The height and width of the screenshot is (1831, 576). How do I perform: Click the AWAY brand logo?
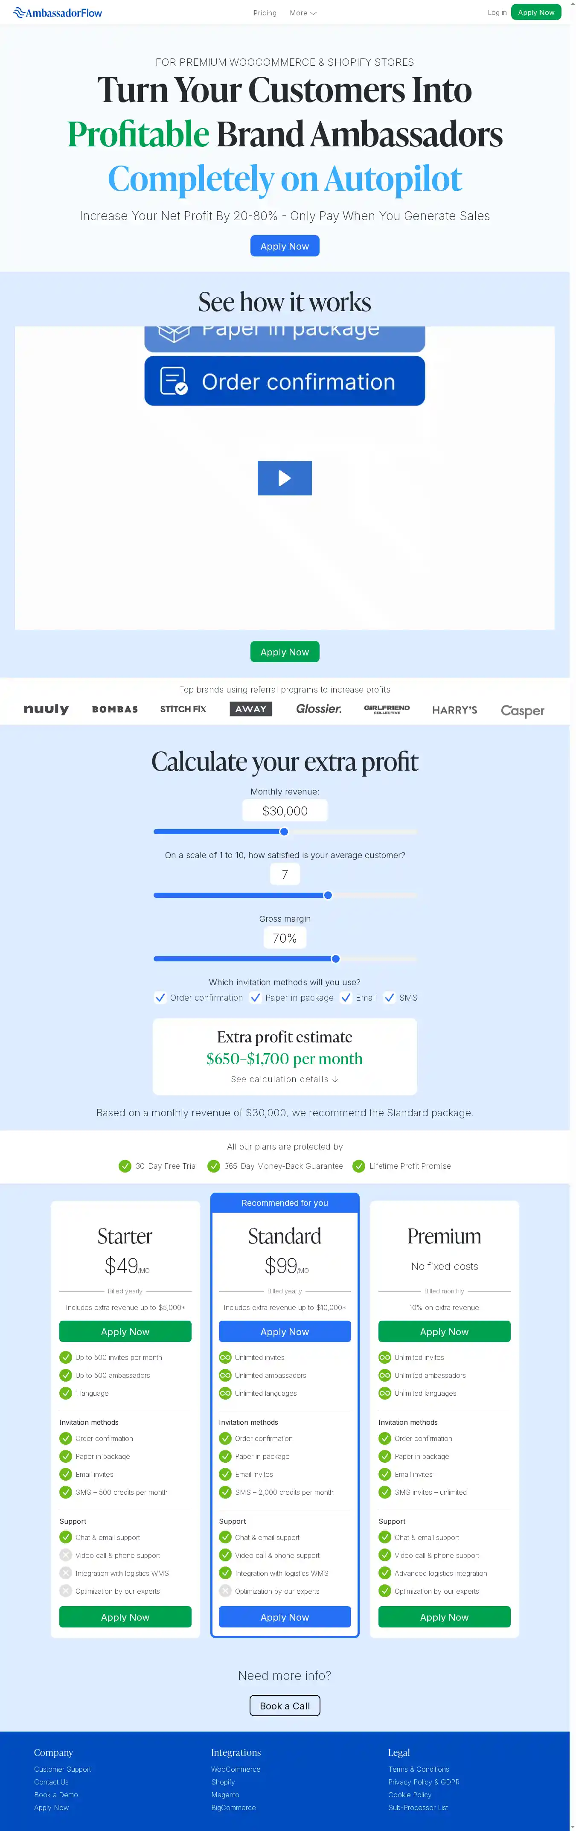251,709
